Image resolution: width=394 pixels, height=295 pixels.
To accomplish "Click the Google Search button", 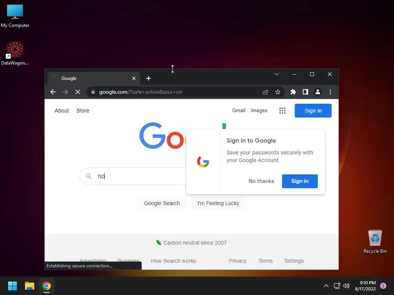I will (x=162, y=203).
